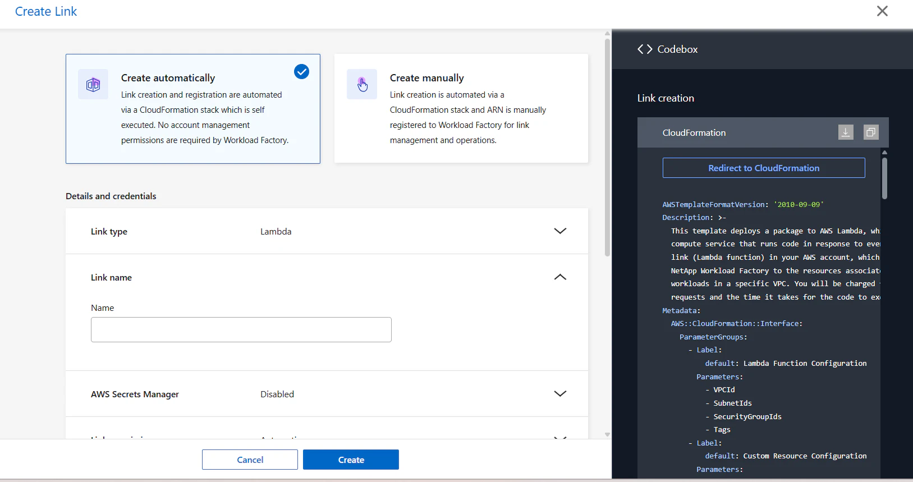Screen dimensions: 913x482
Task: Toggle the Create automatically checkmark
Action: pos(301,72)
